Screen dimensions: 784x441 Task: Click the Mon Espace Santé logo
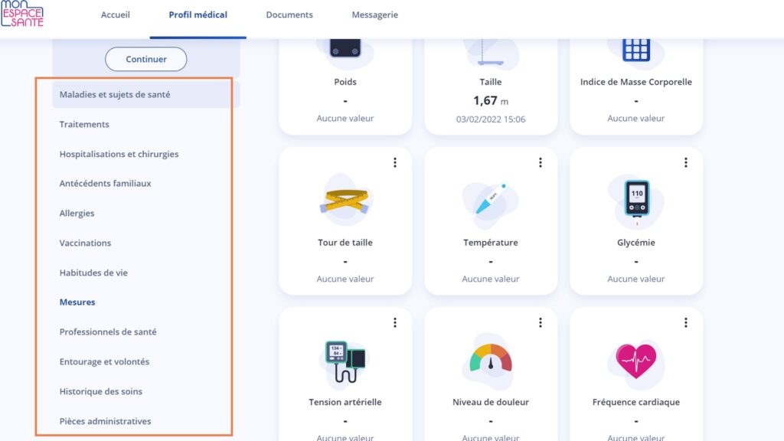[x=22, y=14]
